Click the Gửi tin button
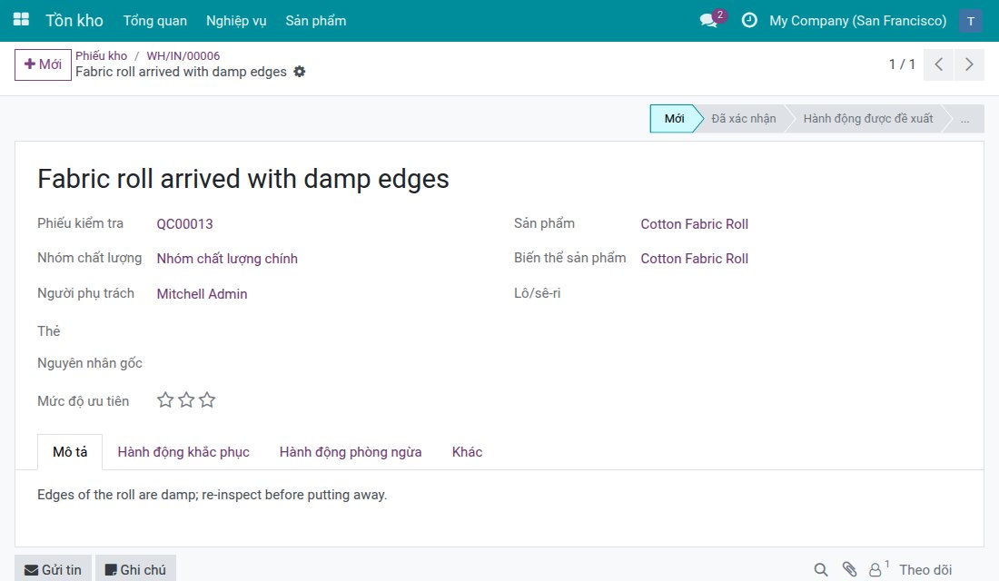Screen dimensions: 999x581 (x=53, y=569)
